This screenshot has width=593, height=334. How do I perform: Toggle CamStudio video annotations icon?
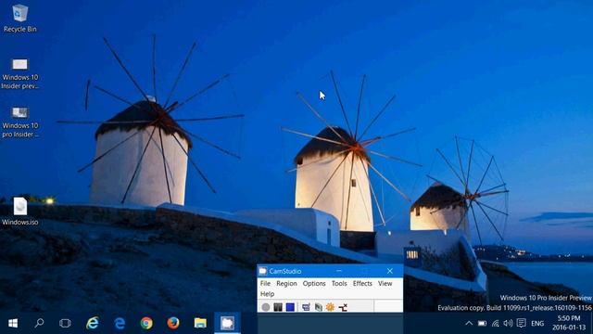click(319, 307)
